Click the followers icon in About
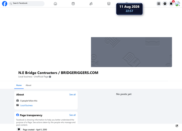This screenshot has height=131, width=182. (x=17, y=101)
